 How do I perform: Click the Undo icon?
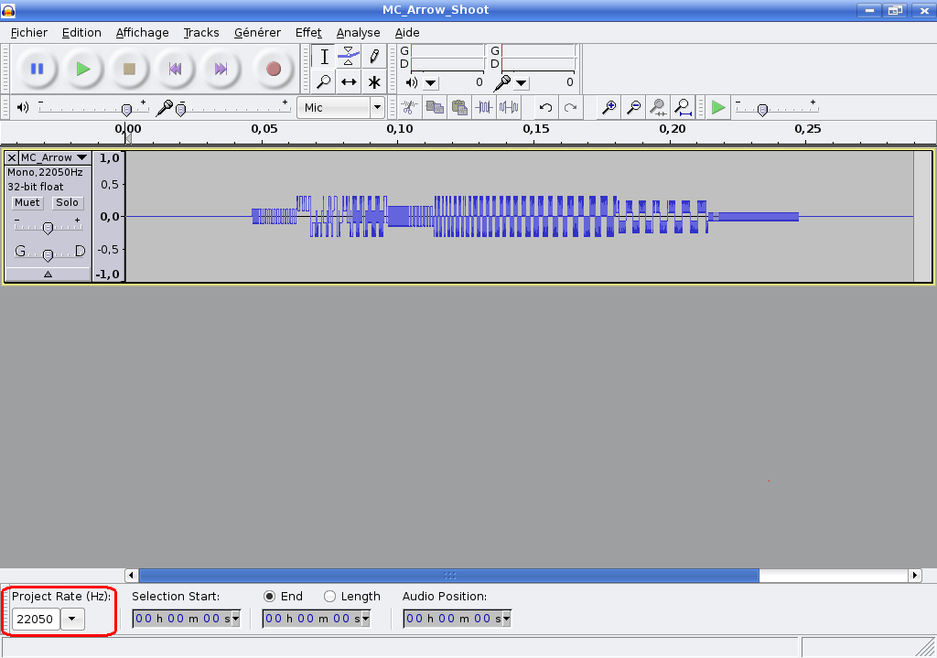(x=546, y=107)
